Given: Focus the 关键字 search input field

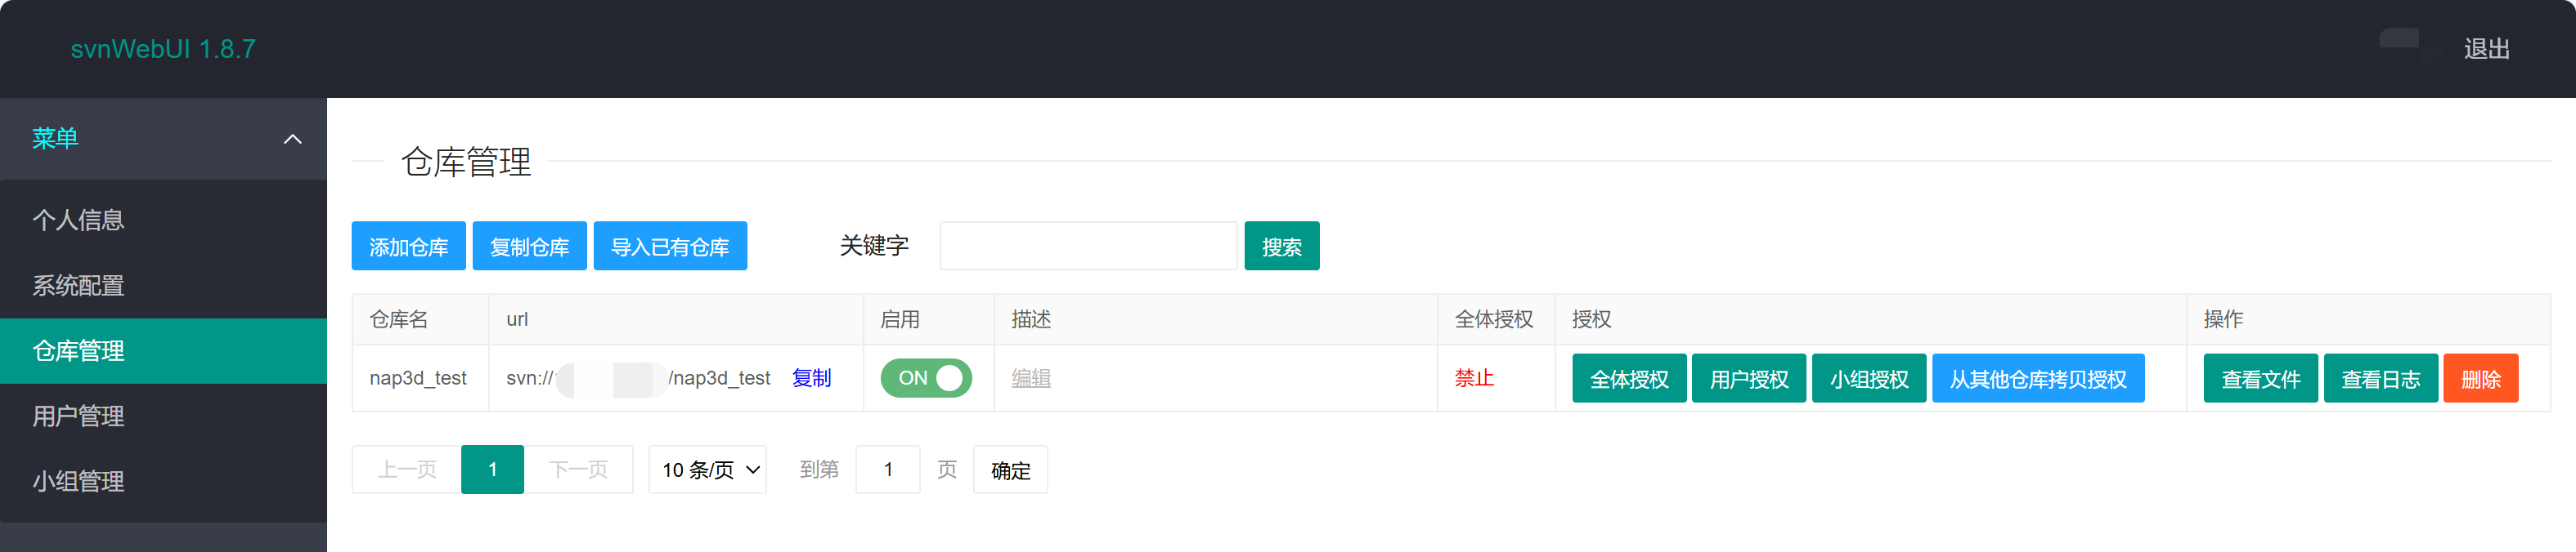Looking at the screenshot, I should 1088,247.
